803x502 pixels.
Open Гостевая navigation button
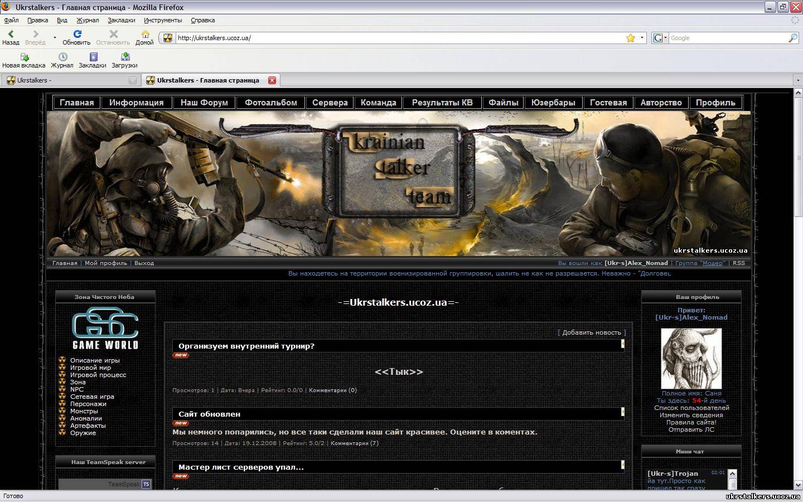[x=608, y=103]
